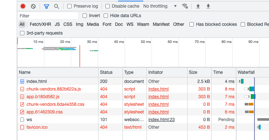
Task: Focus the Filter text field
Action: 48,16
